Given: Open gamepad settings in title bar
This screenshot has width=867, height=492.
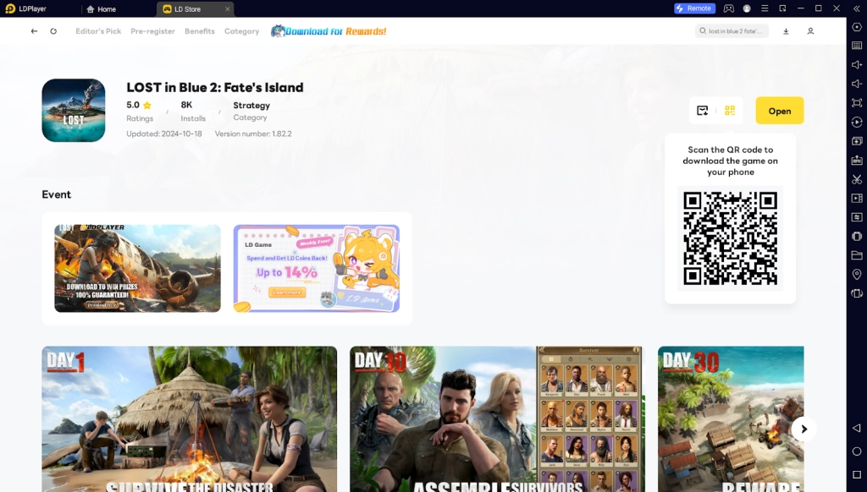Looking at the screenshot, I should 729,8.
